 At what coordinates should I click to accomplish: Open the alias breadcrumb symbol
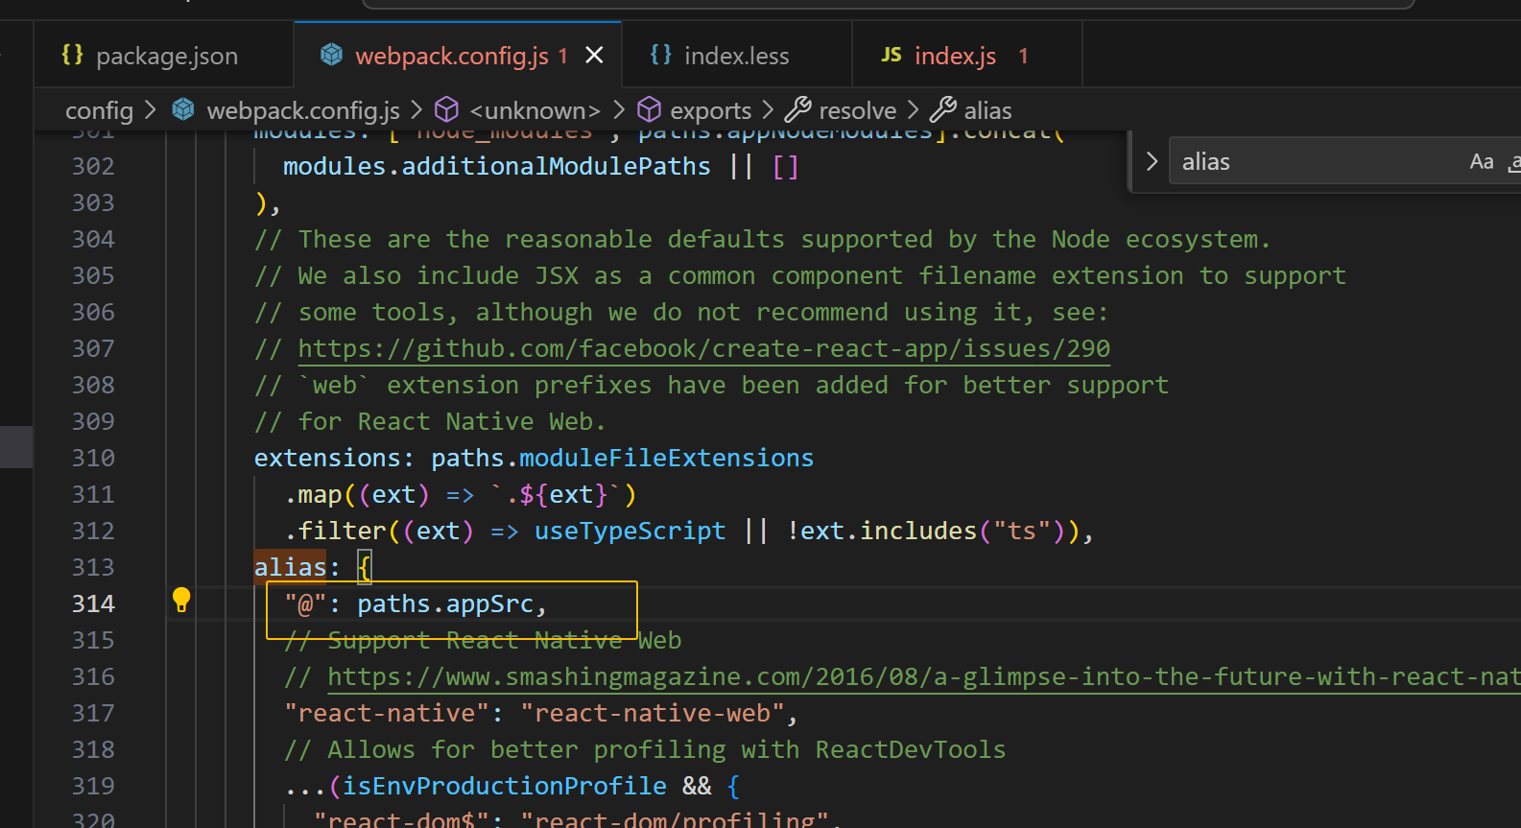(987, 110)
